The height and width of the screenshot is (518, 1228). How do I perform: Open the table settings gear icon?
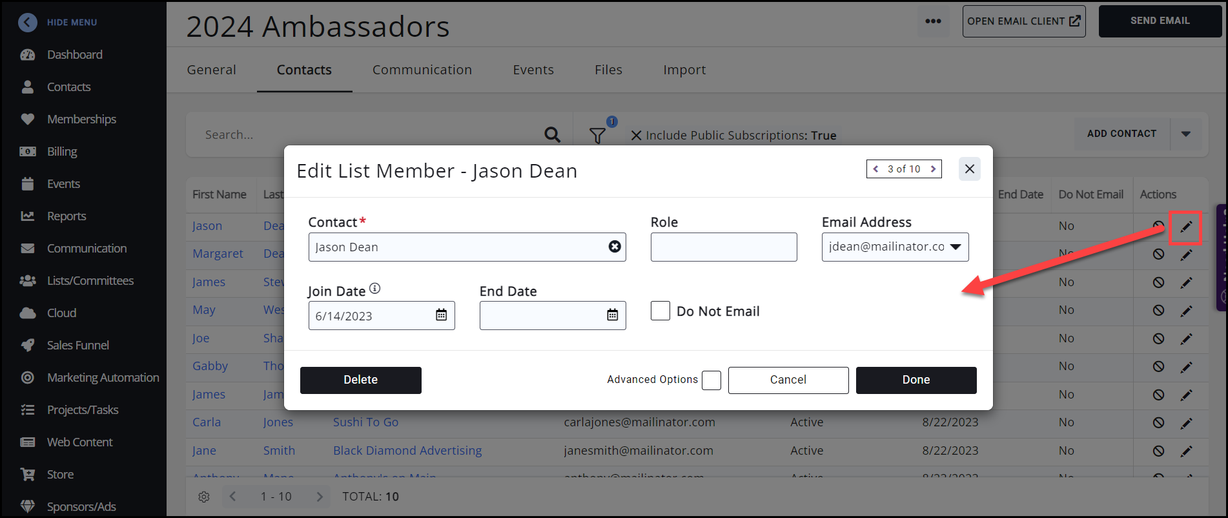click(204, 497)
